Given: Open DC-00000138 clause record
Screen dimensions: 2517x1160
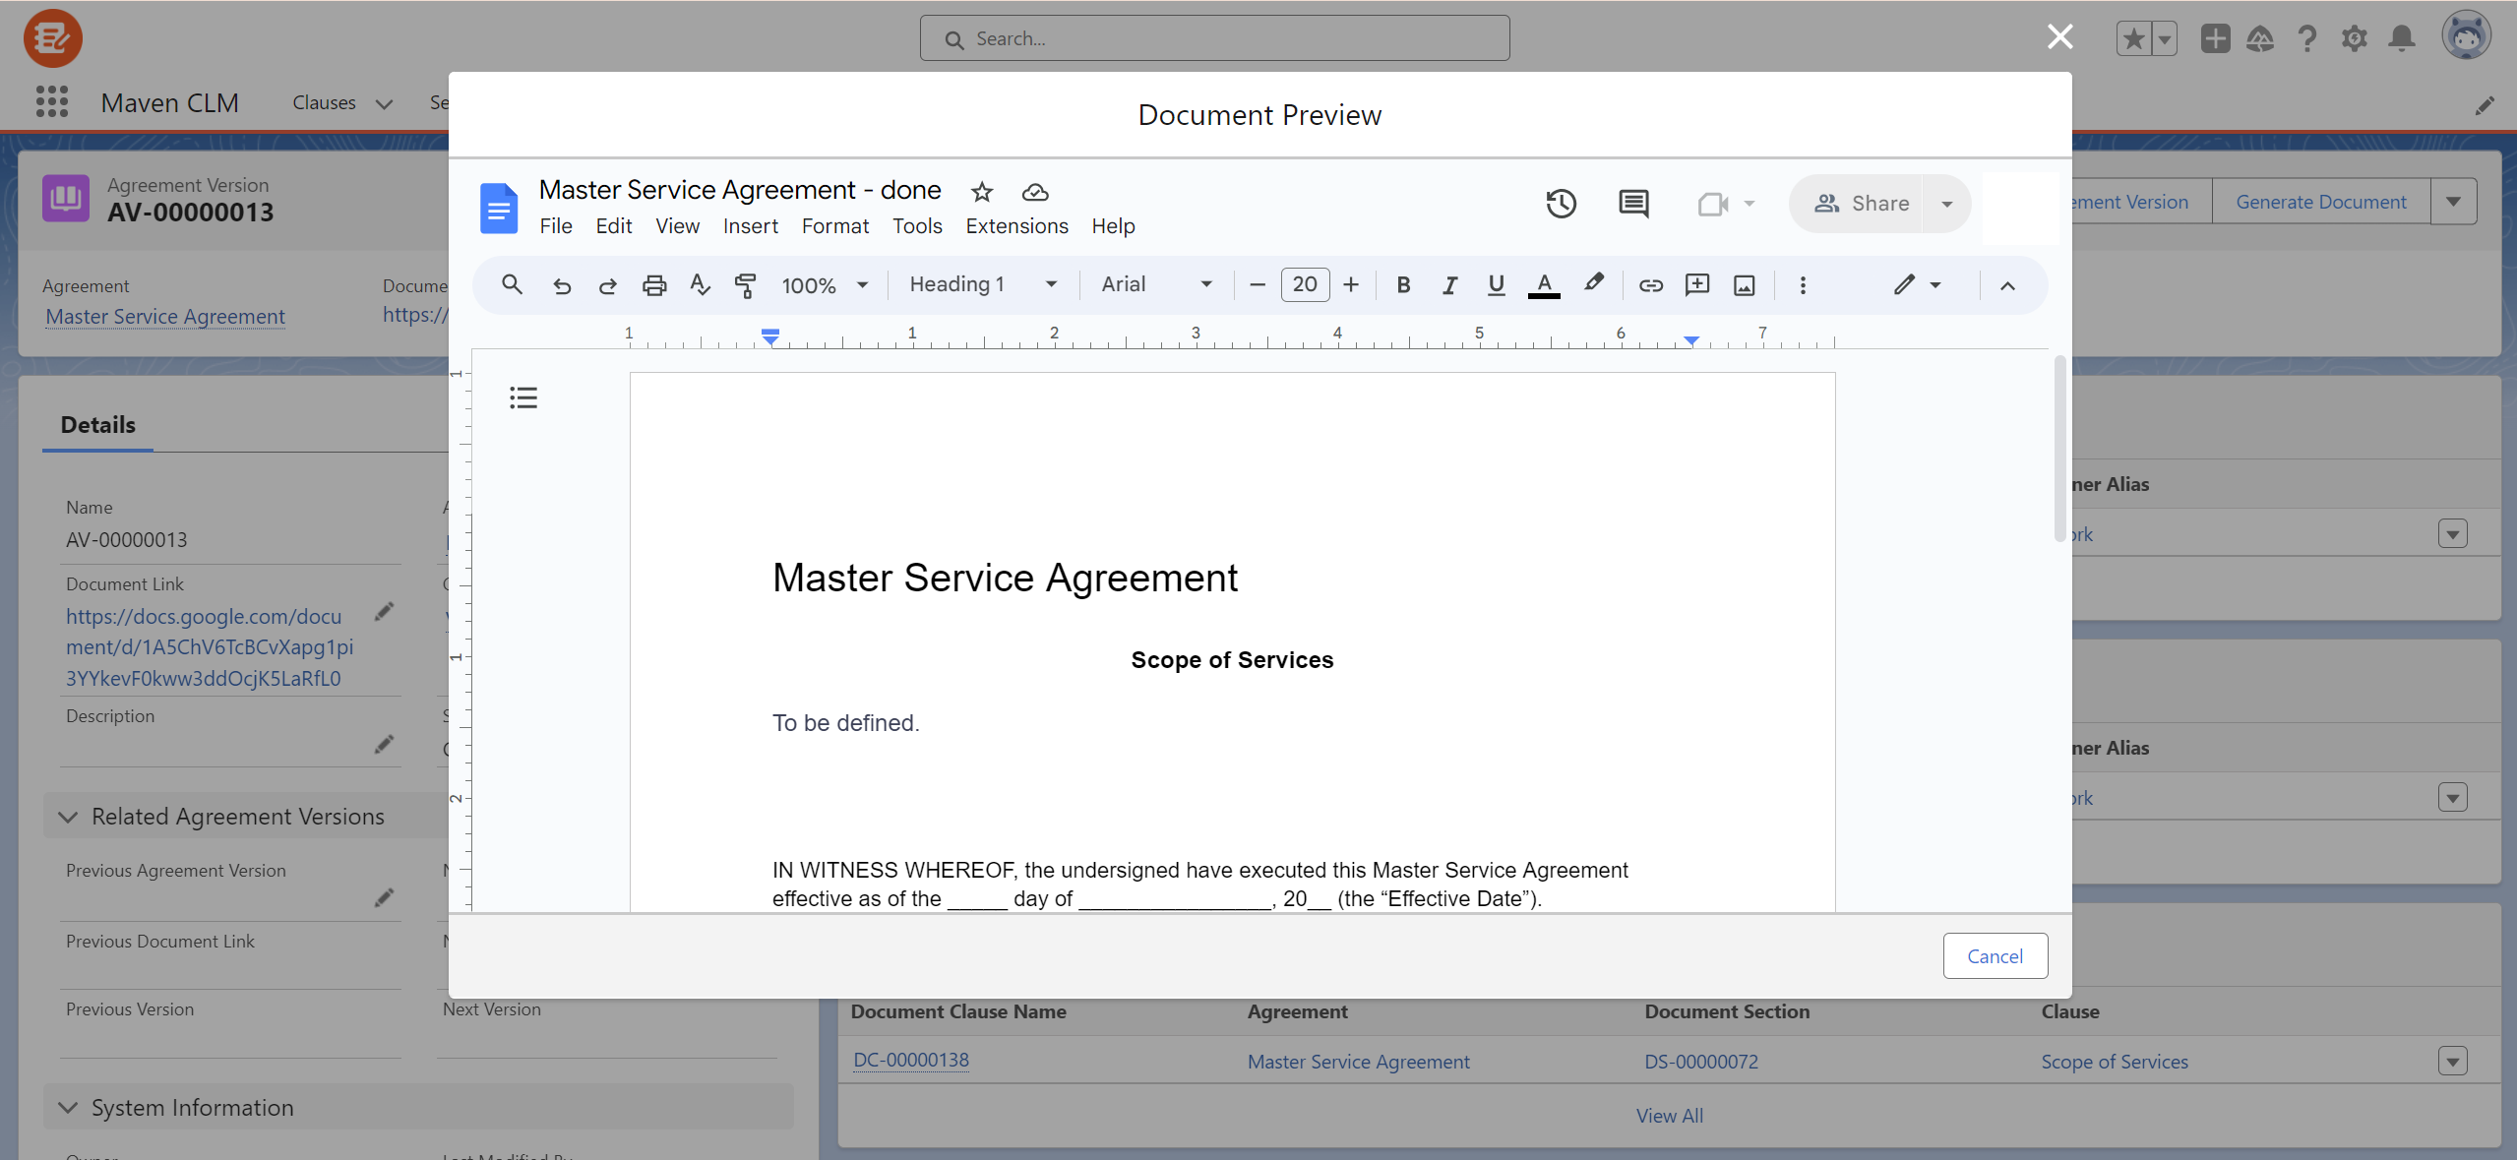Looking at the screenshot, I should point(910,1061).
